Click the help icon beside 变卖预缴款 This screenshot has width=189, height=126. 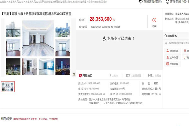104,94
